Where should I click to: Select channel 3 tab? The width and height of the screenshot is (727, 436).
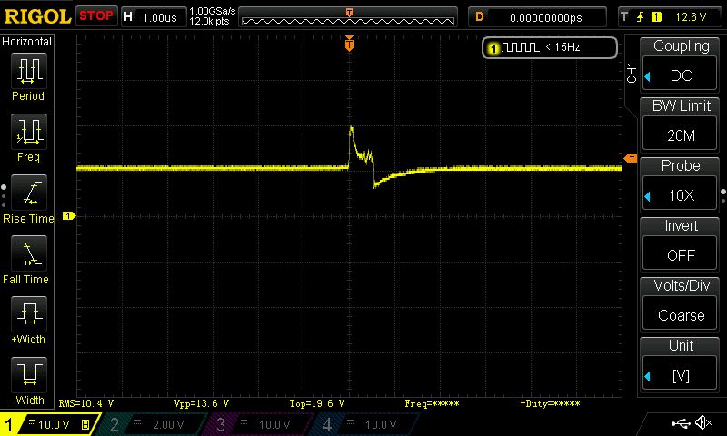pyautogui.click(x=261, y=424)
